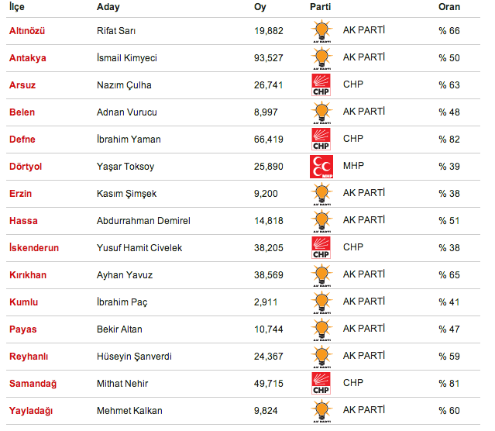The height and width of the screenshot is (431, 495).
Task: Click the Oy column header
Action: tap(260, 7)
